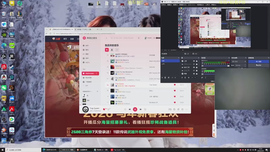Reload the browser page
This screenshot has width=270, height=152.
pos(50,33)
